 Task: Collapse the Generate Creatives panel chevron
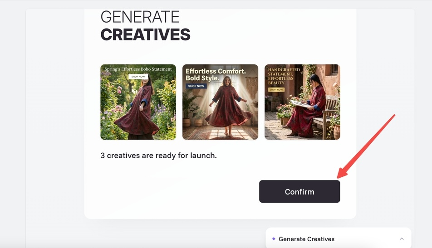pyautogui.click(x=402, y=239)
